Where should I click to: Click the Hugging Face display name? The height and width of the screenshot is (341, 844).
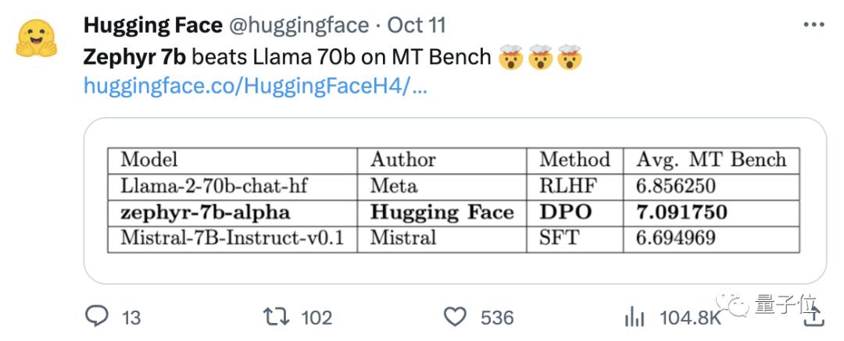(x=152, y=25)
